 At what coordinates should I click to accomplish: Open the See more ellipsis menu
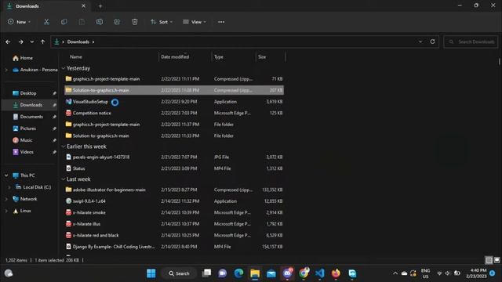221,22
